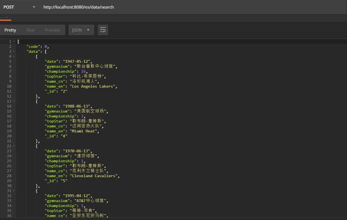The image size is (347, 220).
Task: Click the "data" key on line 3
Action: tap(33, 51)
